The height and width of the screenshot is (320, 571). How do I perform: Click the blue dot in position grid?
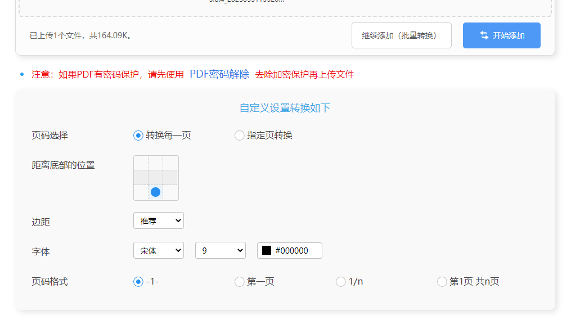coord(155,192)
